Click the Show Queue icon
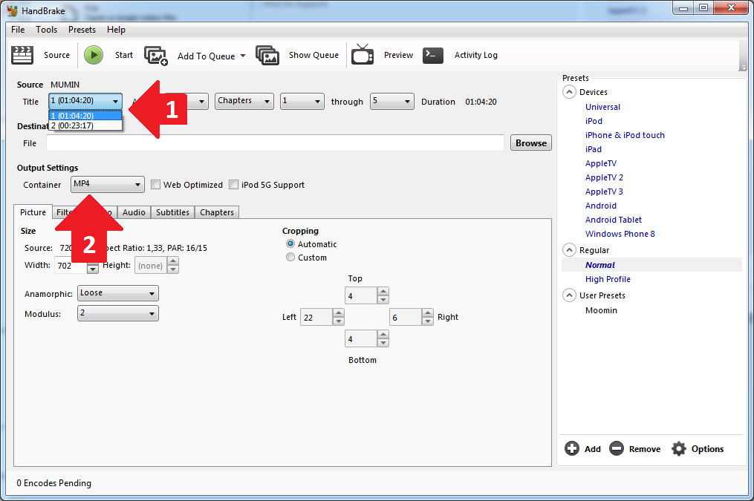 pyautogui.click(x=267, y=56)
